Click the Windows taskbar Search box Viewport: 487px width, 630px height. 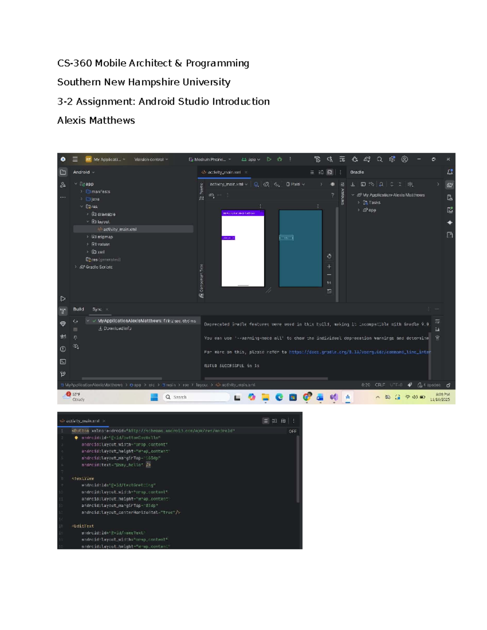coord(197,397)
